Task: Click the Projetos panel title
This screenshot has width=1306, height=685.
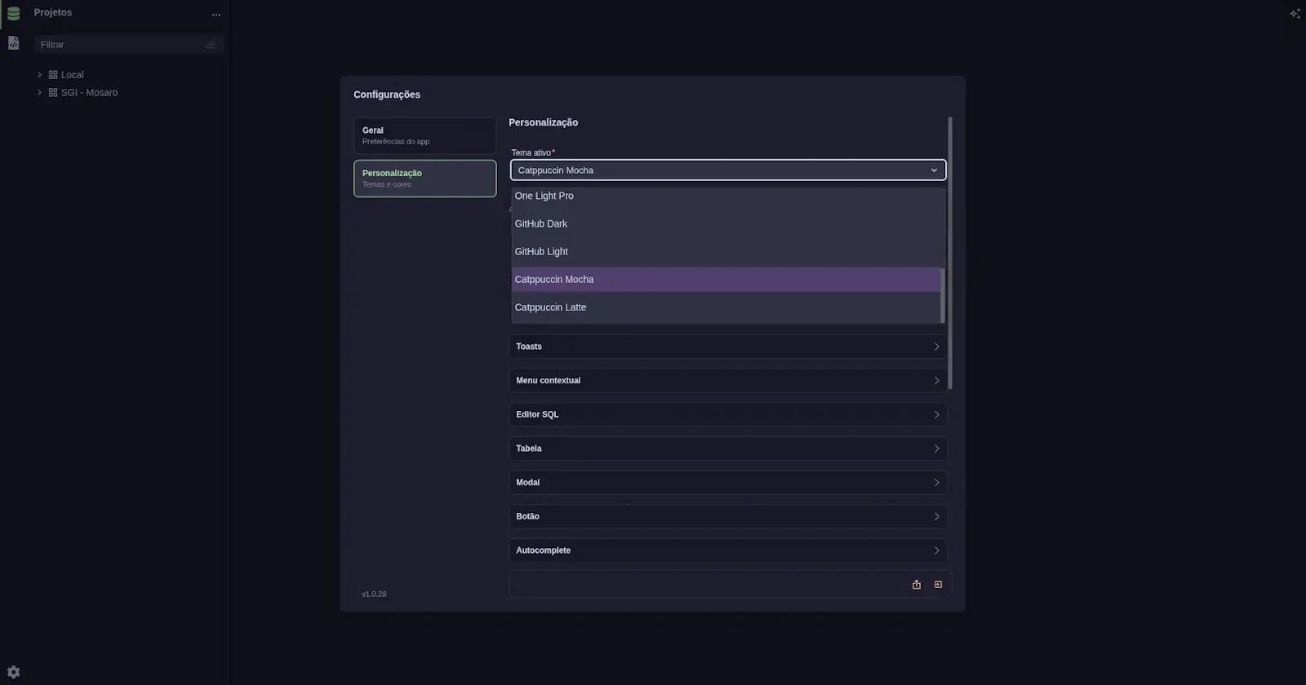Action: pos(53,13)
